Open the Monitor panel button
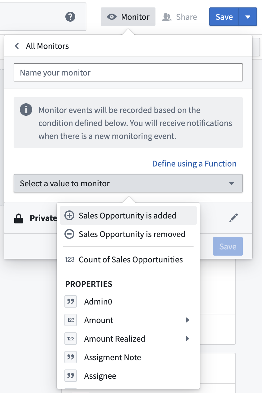 (128, 17)
